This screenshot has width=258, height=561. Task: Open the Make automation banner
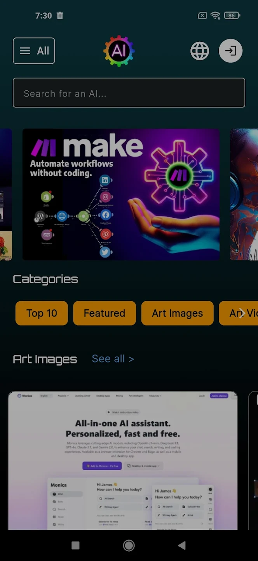pyautogui.click(x=121, y=194)
